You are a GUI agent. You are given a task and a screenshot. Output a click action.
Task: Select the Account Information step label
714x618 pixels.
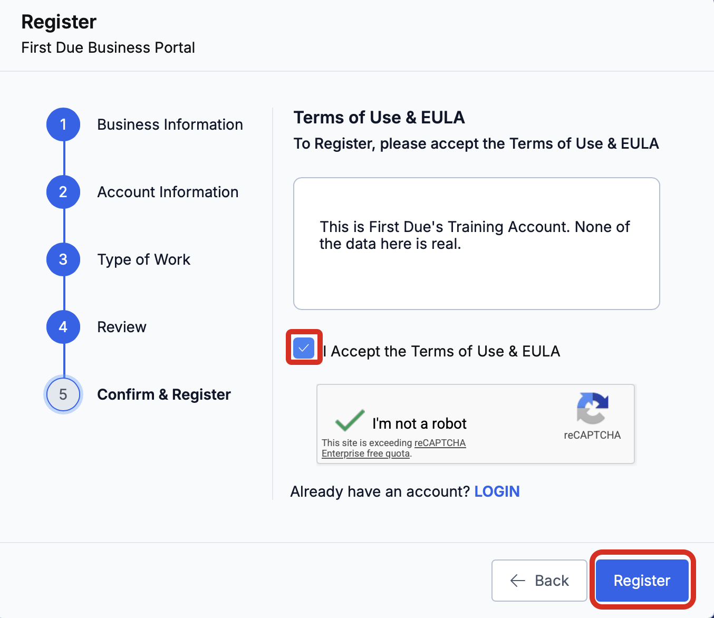168,192
